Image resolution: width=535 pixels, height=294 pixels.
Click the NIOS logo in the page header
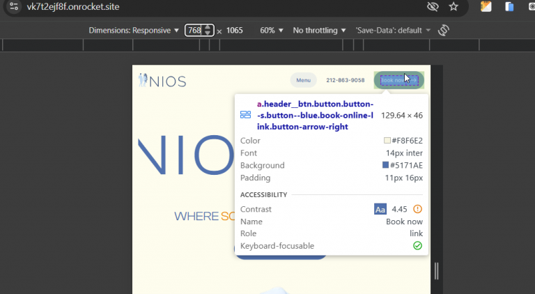click(162, 81)
